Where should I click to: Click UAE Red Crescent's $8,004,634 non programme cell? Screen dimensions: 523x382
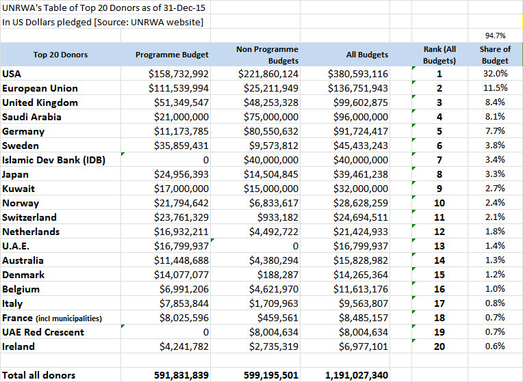point(255,332)
